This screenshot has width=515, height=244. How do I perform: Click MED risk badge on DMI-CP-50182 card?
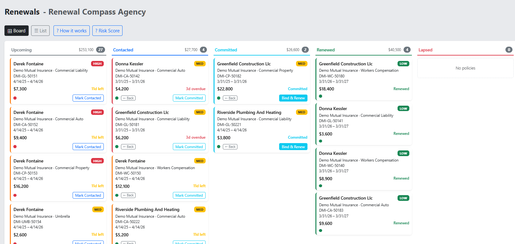click(x=302, y=64)
